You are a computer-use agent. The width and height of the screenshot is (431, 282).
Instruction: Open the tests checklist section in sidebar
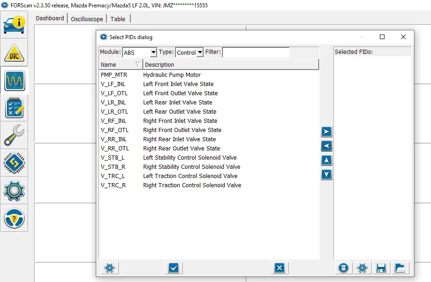14,108
